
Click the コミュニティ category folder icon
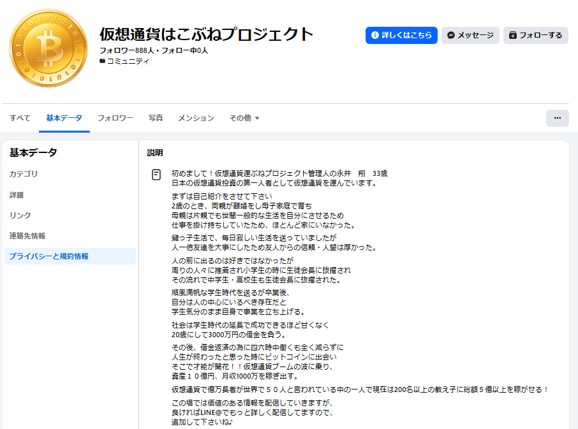[103, 61]
